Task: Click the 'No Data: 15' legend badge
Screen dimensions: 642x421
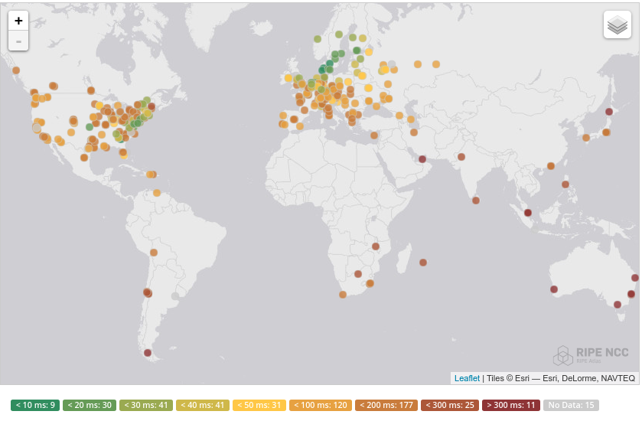Action: click(x=571, y=405)
